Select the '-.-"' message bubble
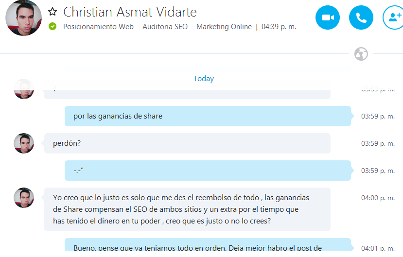Image resolution: width=403 pixels, height=257 pixels. click(x=208, y=171)
